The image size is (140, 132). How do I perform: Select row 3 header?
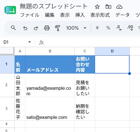click(7, 109)
